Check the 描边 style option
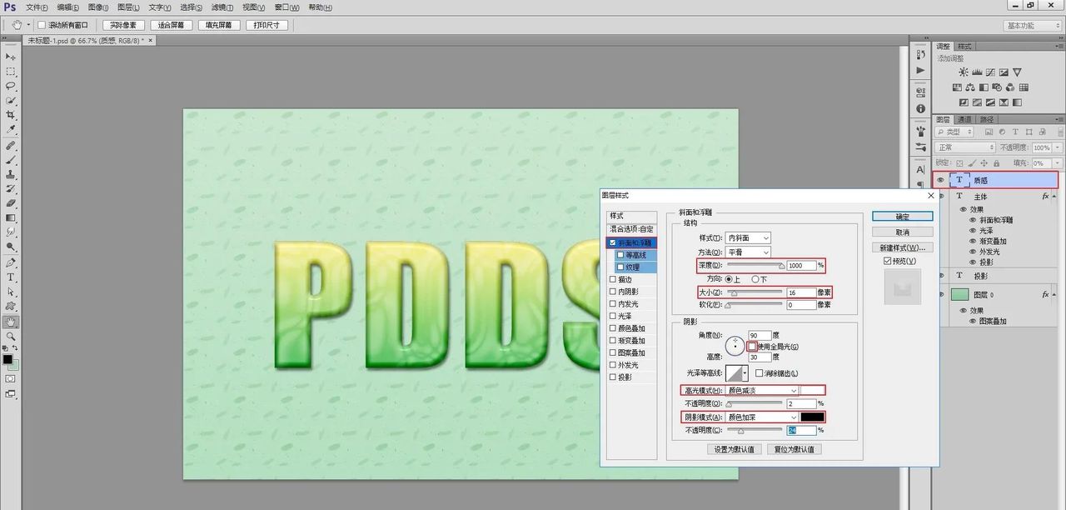 [614, 280]
